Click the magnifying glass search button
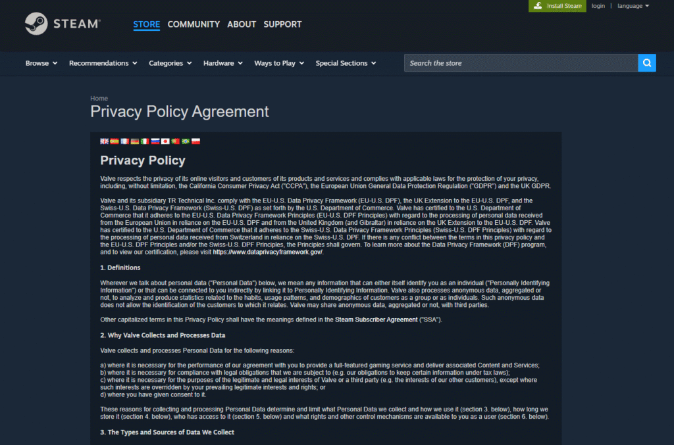Viewport: 674px width, 445px height. pyautogui.click(x=647, y=63)
